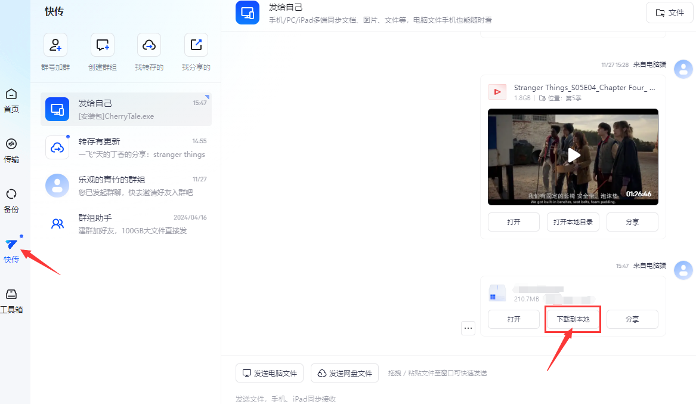Open 我转存的 files
The width and height of the screenshot is (696, 404).
pyautogui.click(x=149, y=44)
